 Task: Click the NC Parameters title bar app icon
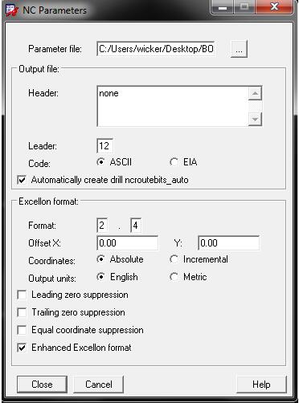click(x=12, y=10)
